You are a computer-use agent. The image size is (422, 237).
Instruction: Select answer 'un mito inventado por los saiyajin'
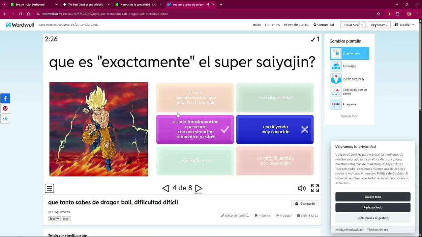point(275,161)
